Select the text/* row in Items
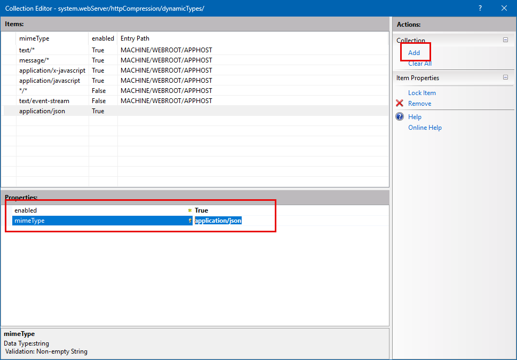The width and height of the screenshot is (517, 360). tap(27, 50)
